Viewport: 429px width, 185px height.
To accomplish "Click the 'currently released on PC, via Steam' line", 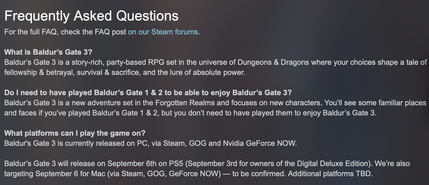I will (x=150, y=143).
